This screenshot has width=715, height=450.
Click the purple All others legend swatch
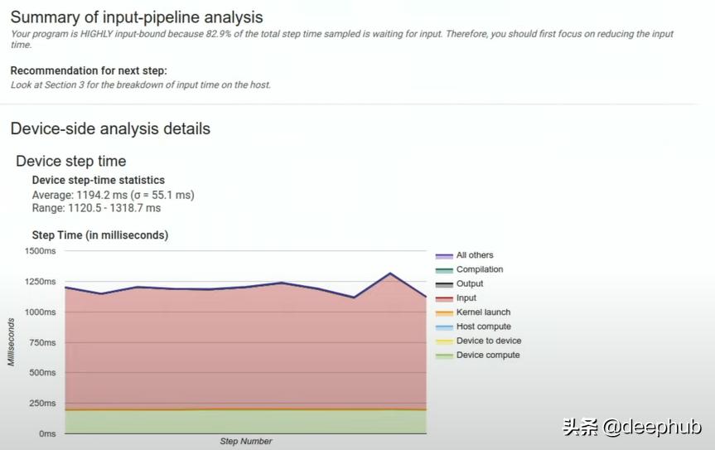[443, 256]
